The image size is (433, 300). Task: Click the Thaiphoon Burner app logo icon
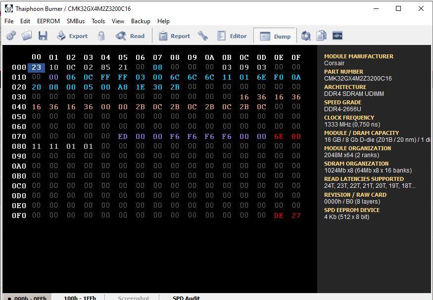click(9, 8)
